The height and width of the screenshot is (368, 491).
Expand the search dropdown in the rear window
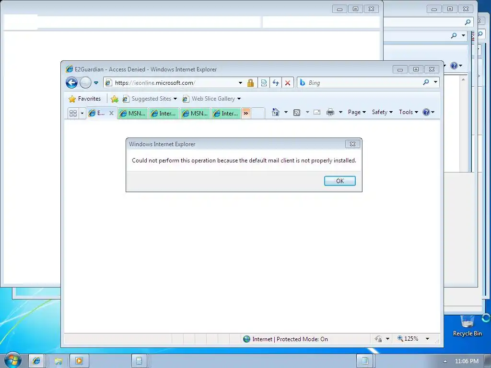point(463,35)
